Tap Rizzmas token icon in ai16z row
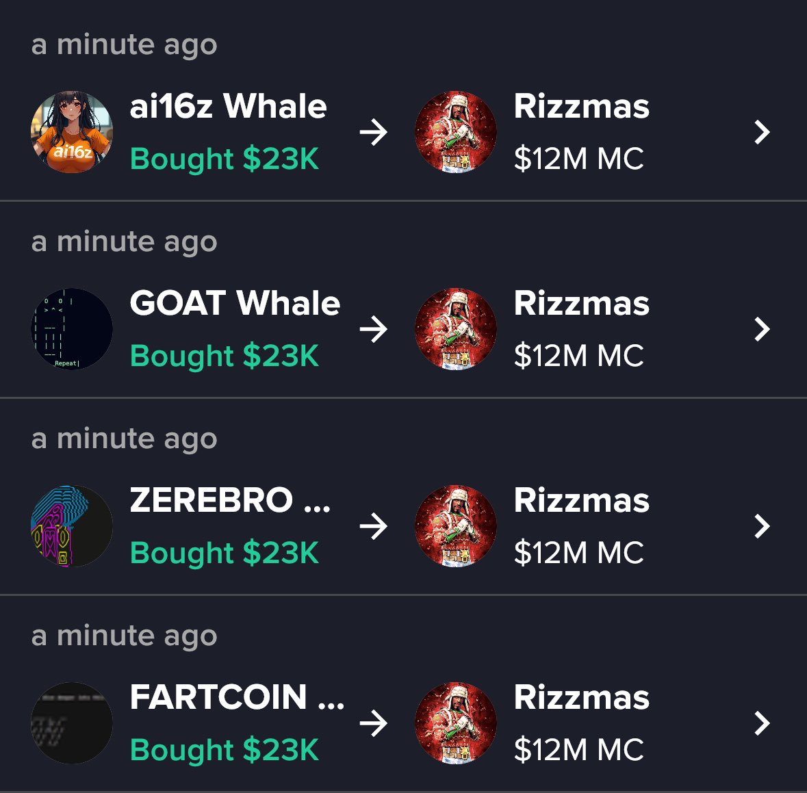This screenshot has height=793, width=807. point(455,132)
